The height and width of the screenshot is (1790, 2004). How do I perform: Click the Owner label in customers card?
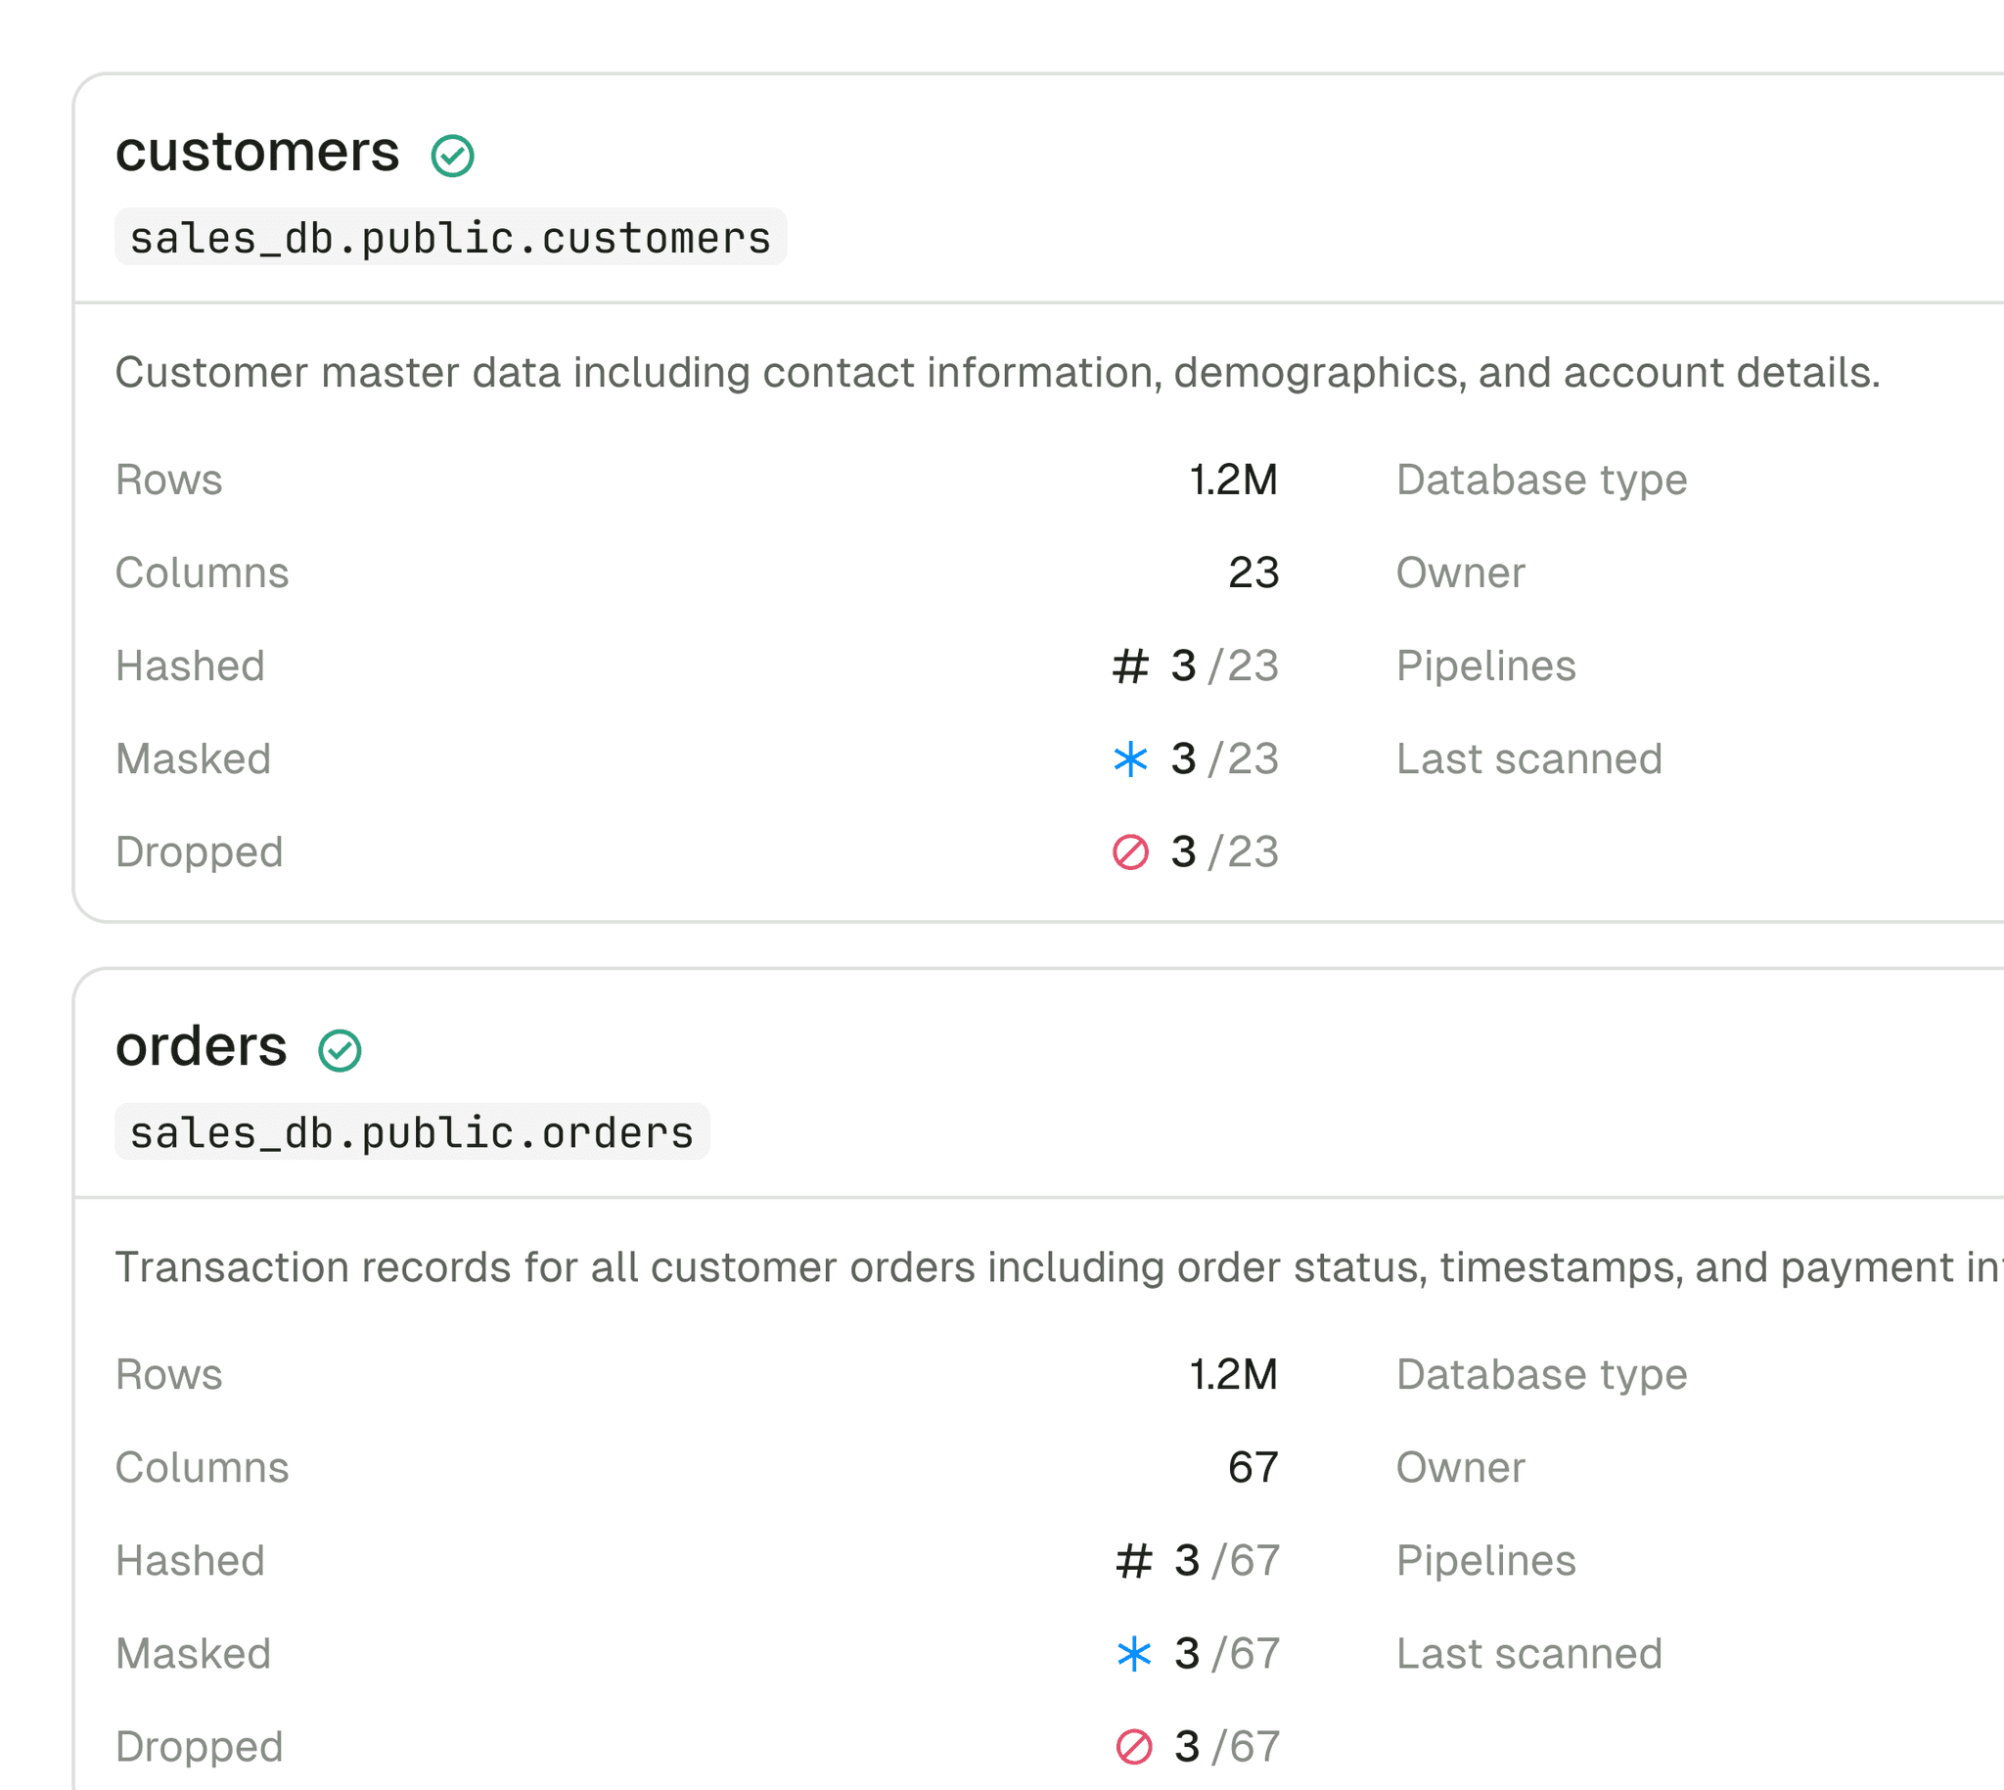point(1460,573)
